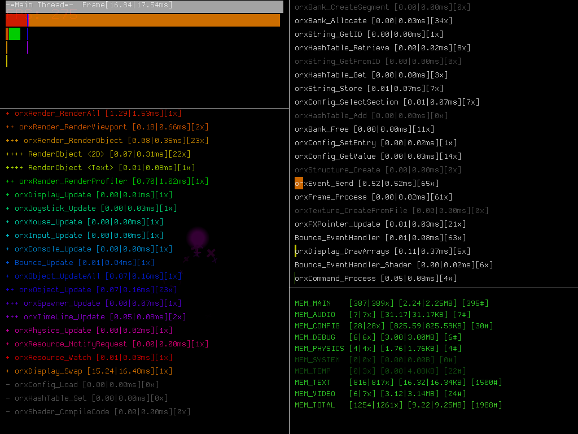Select the MEM_MAIN memory row
Viewport: 578px width, 434px height.
pos(392,303)
